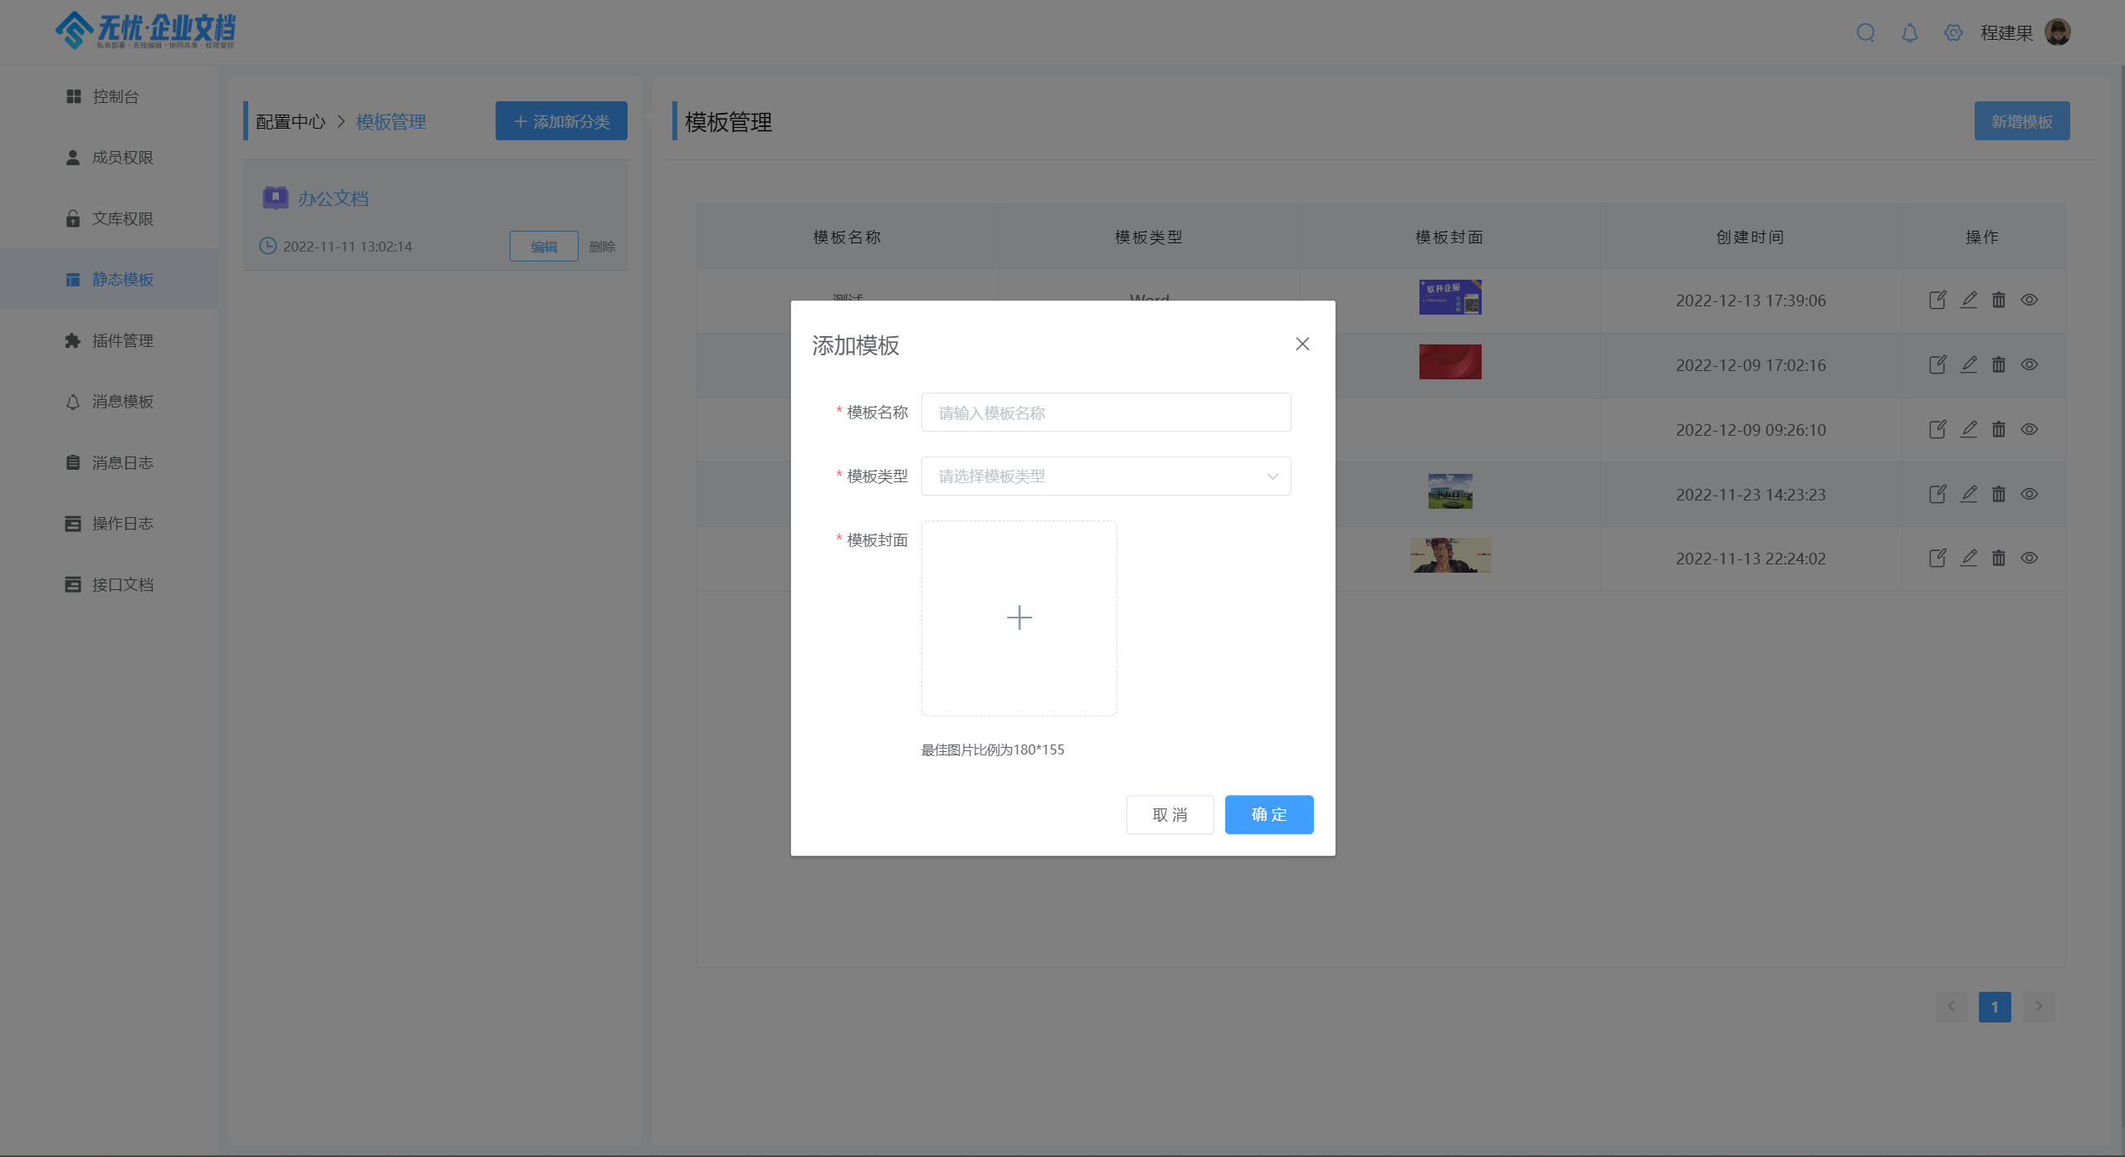Viewport: 2125px width, 1157px height.
Task: Toggle eye preview for 2022-11-13 22:24:02 row
Action: (2030, 558)
